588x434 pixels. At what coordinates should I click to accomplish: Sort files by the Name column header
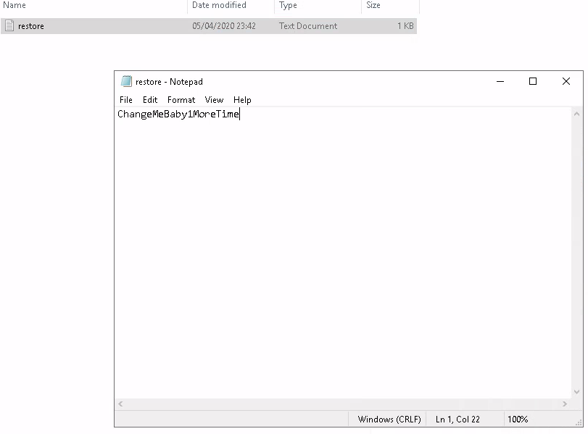coord(15,5)
